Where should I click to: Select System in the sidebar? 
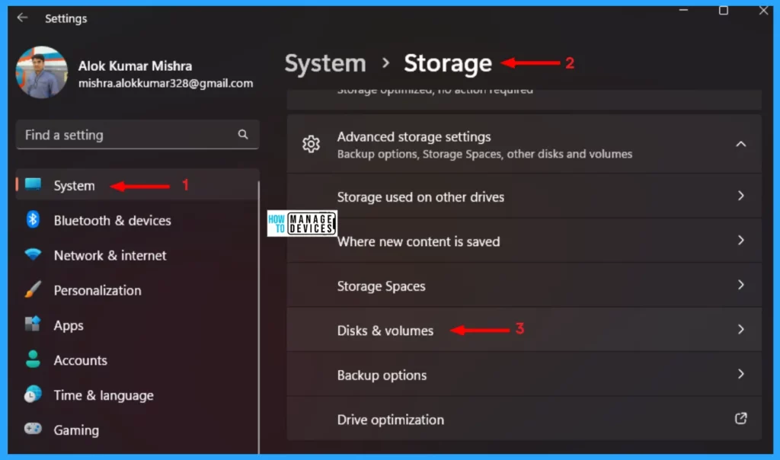point(137,185)
